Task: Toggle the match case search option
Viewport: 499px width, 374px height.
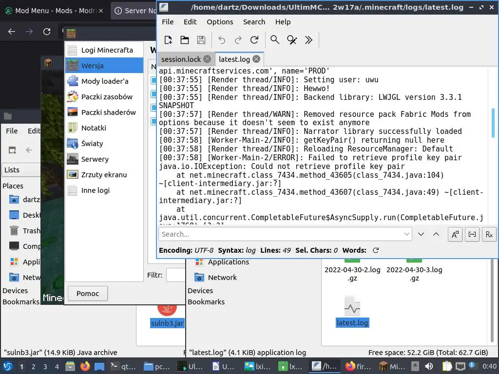Action: click(x=455, y=234)
